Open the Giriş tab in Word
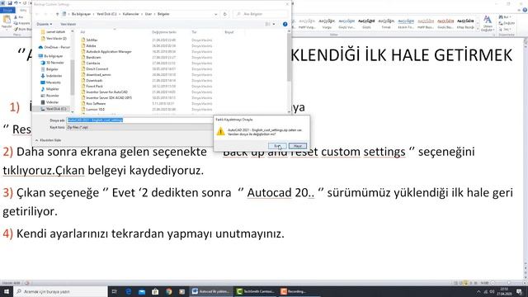Viewport: 528px width, 297px height. tap(23, 10)
